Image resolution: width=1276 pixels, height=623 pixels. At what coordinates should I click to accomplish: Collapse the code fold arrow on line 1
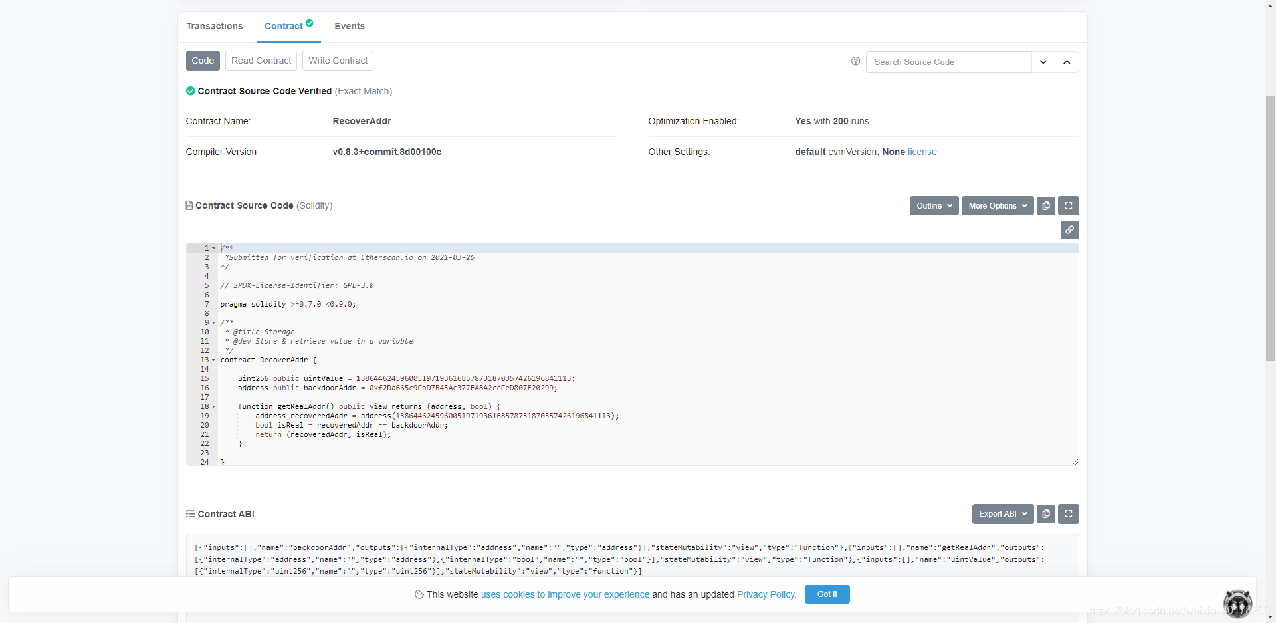coord(214,248)
